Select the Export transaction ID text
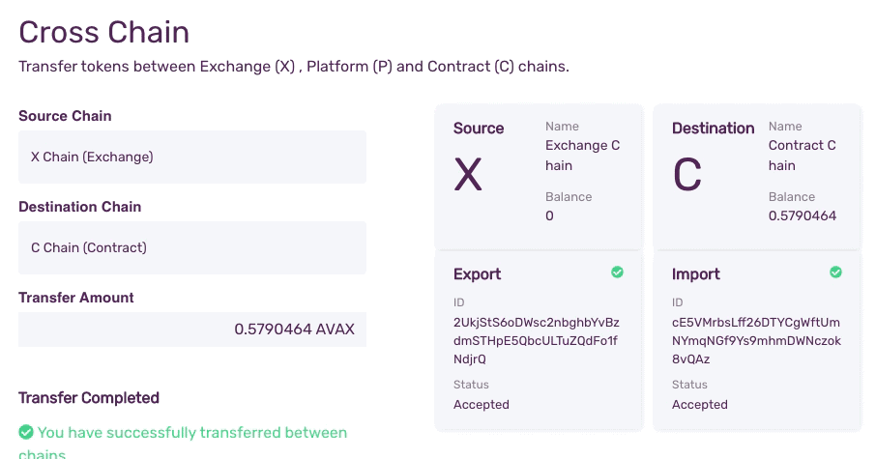The width and height of the screenshot is (876, 459). point(537,340)
